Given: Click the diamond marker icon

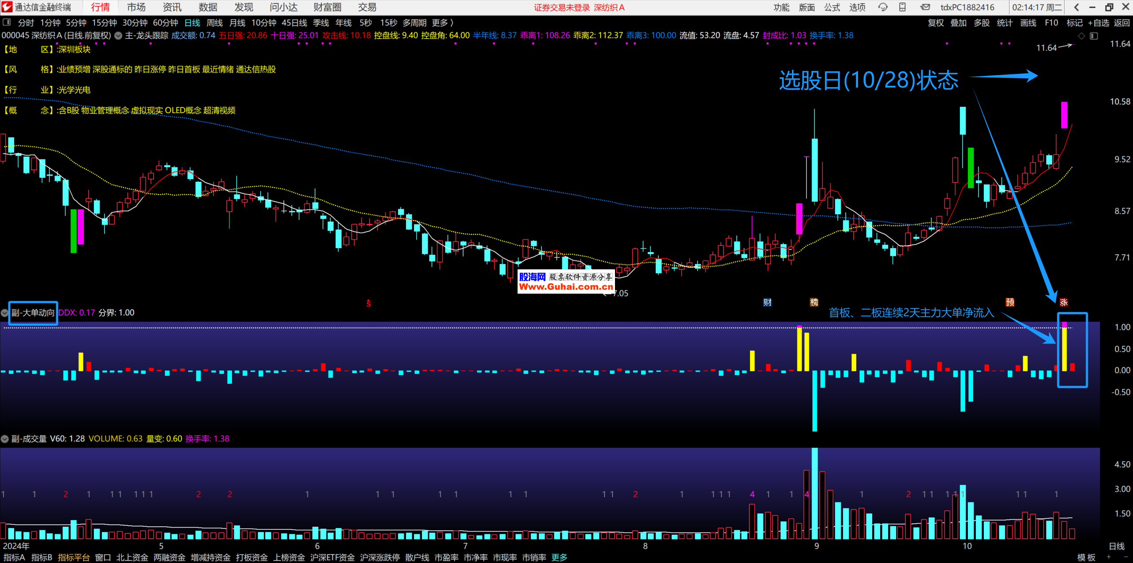Looking at the screenshot, I should click(1081, 36).
